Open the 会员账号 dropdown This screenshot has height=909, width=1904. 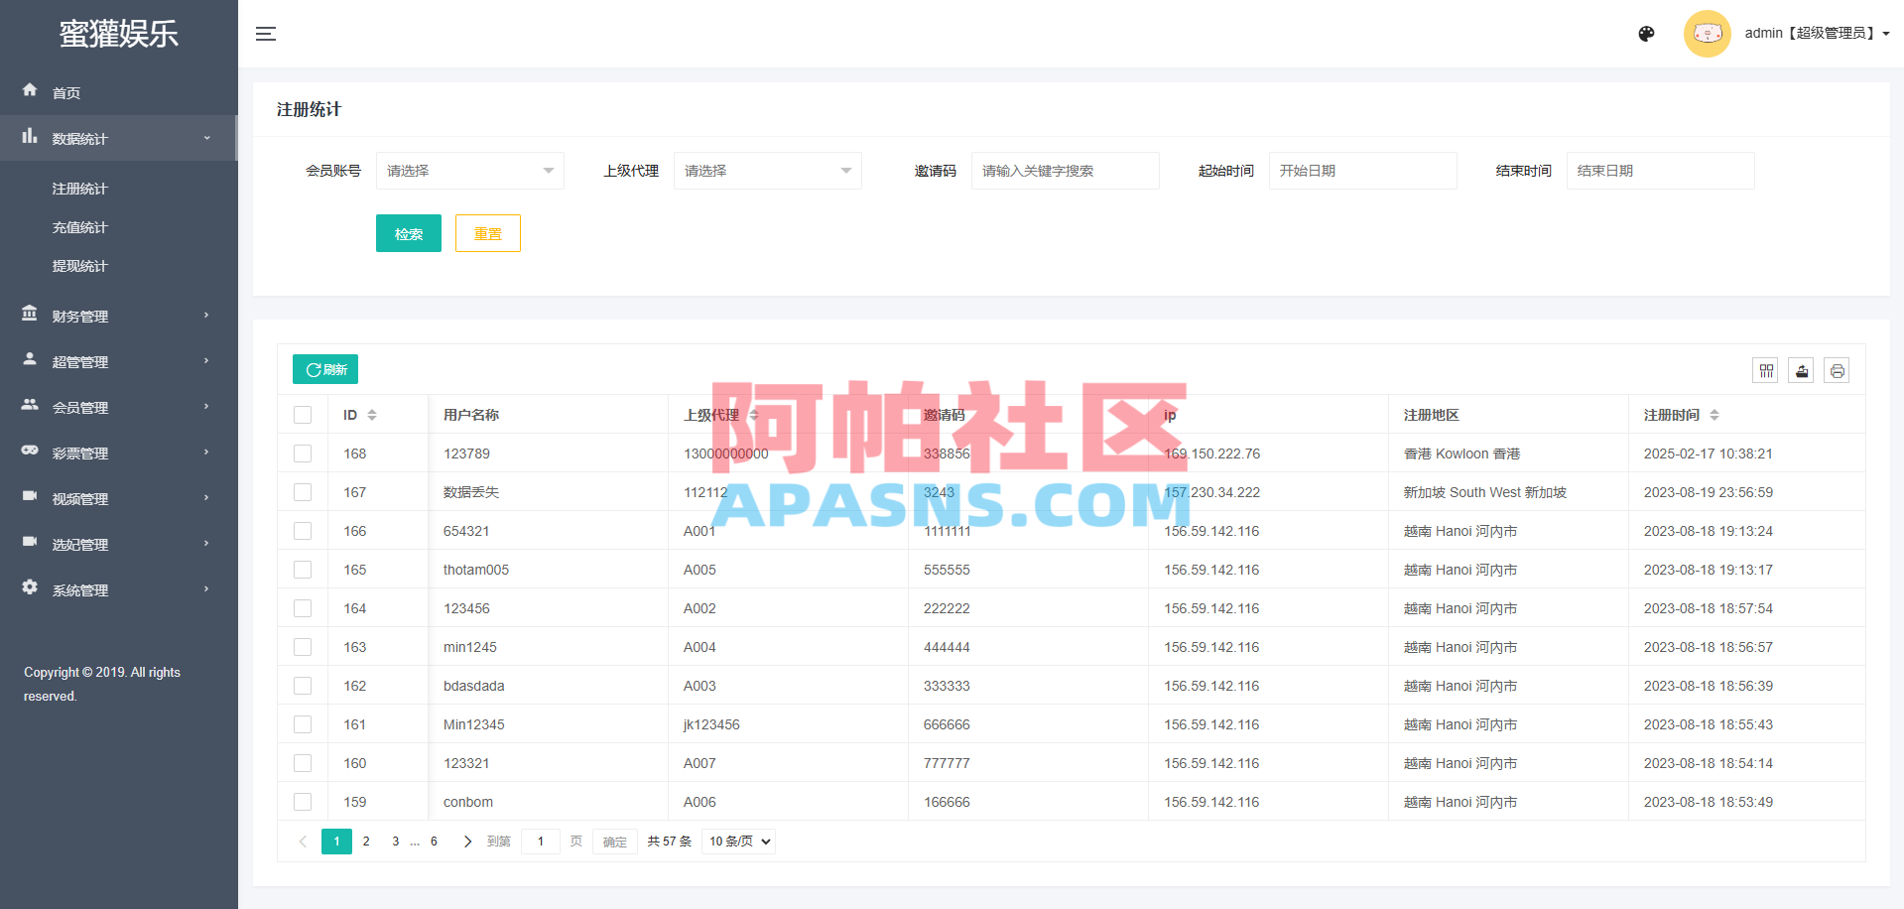(x=469, y=170)
